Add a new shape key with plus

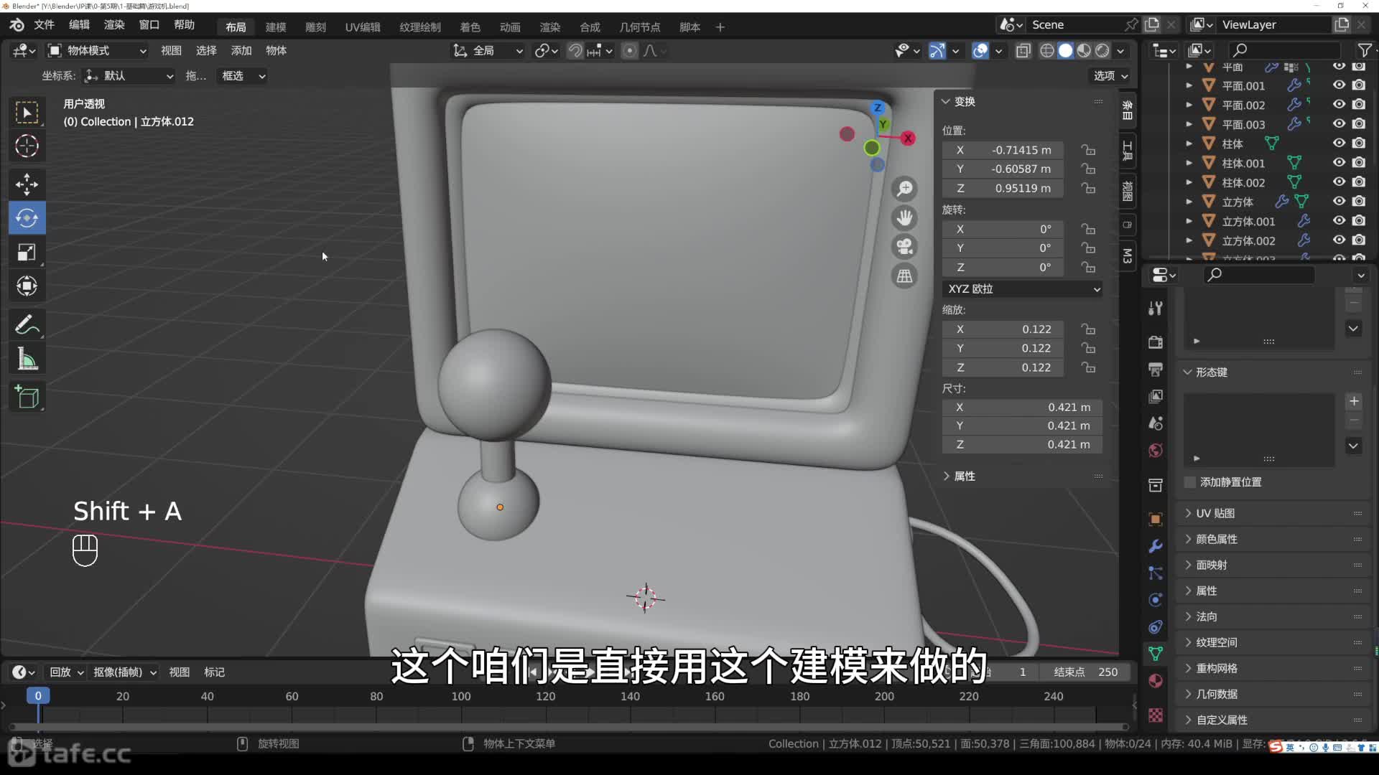[1354, 401]
